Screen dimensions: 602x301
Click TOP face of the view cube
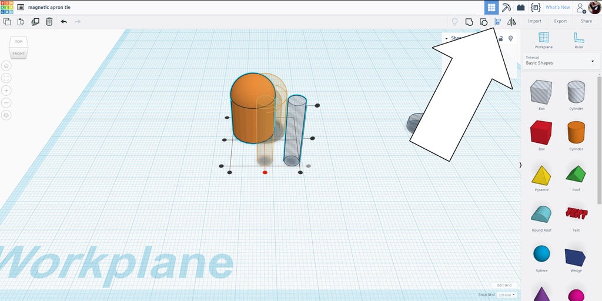(x=18, y=42)
